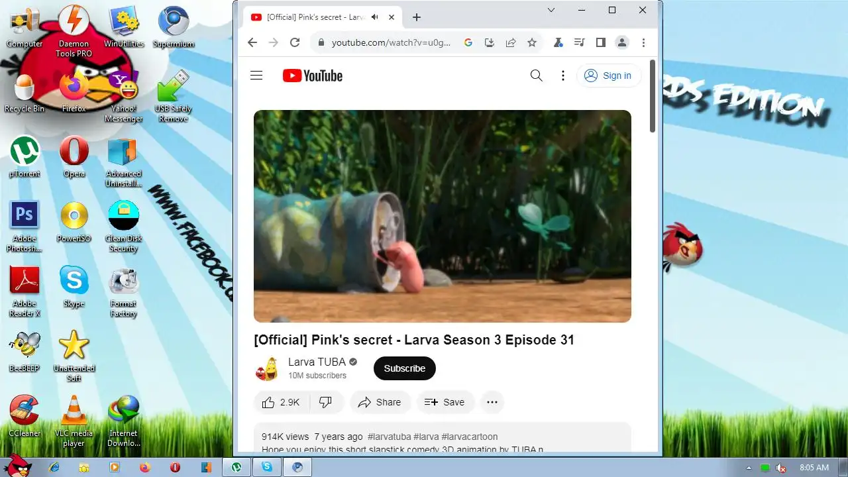This screenshot has width=848, height=477.
Task: Dislike the video
Action: pos(326,402)
